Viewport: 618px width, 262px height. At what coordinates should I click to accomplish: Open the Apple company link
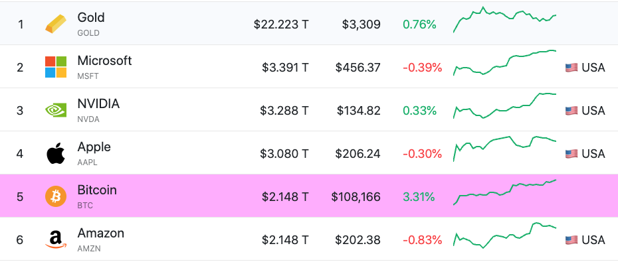tap(94, 147)
